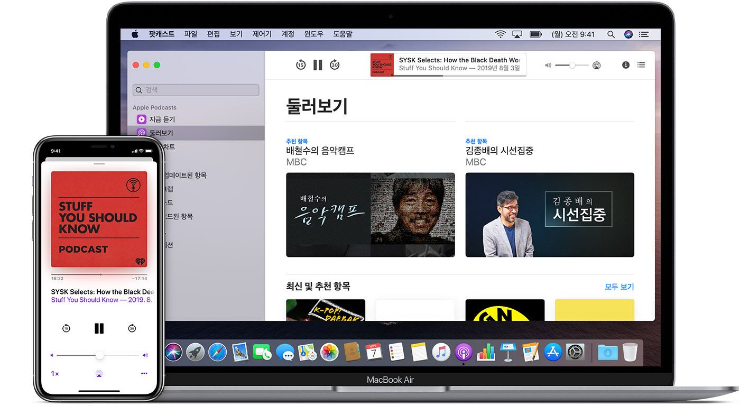
Task: Tap the purple Stuff You Should Know link on iPhone
Action: click(x=101, y=300)
